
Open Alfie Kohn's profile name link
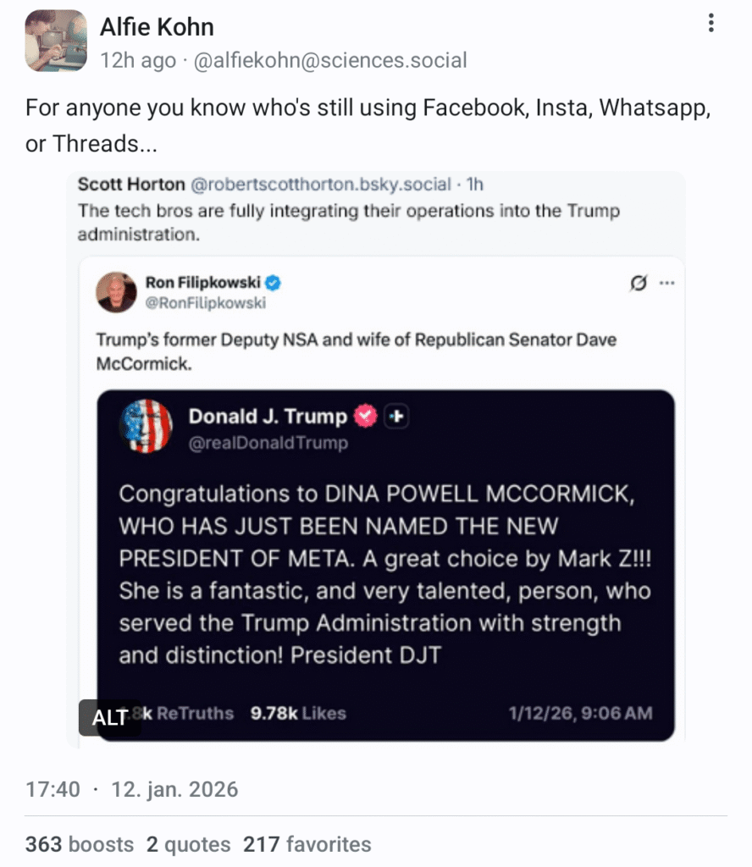[x=157, y=27]
